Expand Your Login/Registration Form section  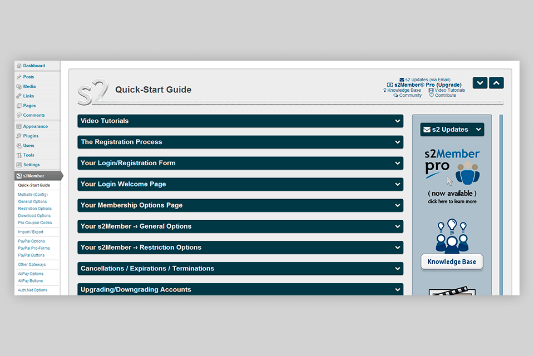click(x=240, y=163)
